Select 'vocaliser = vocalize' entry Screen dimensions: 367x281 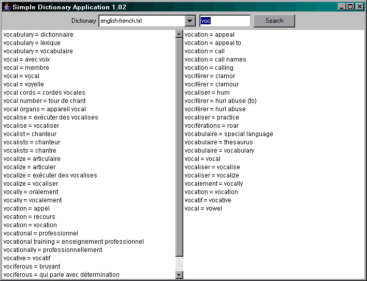pyautogui.click(x=212, y=175)
